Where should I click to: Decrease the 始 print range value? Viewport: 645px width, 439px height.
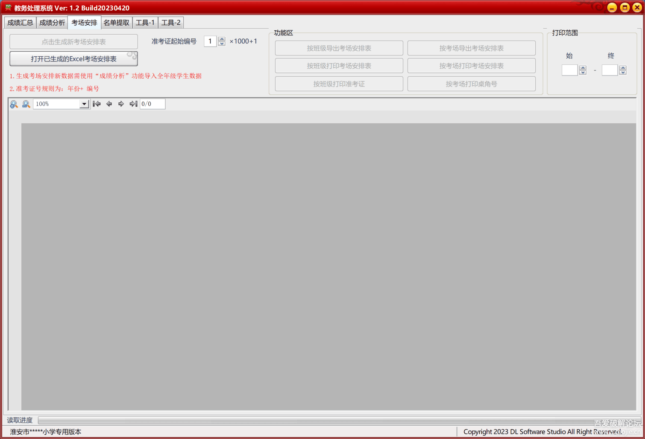point(583,73)
